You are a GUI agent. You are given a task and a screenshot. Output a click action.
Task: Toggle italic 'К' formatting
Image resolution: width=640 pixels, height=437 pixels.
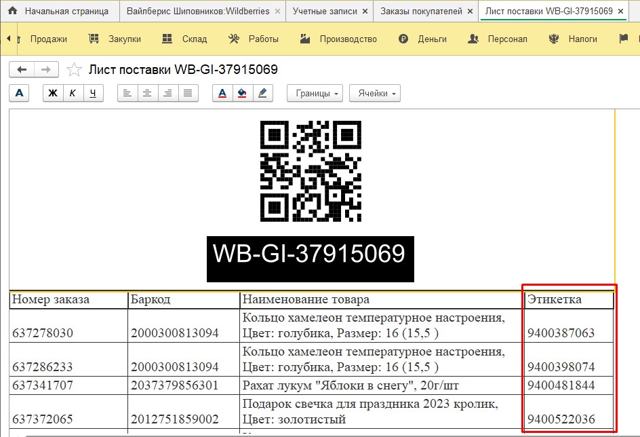pos(73,93)
